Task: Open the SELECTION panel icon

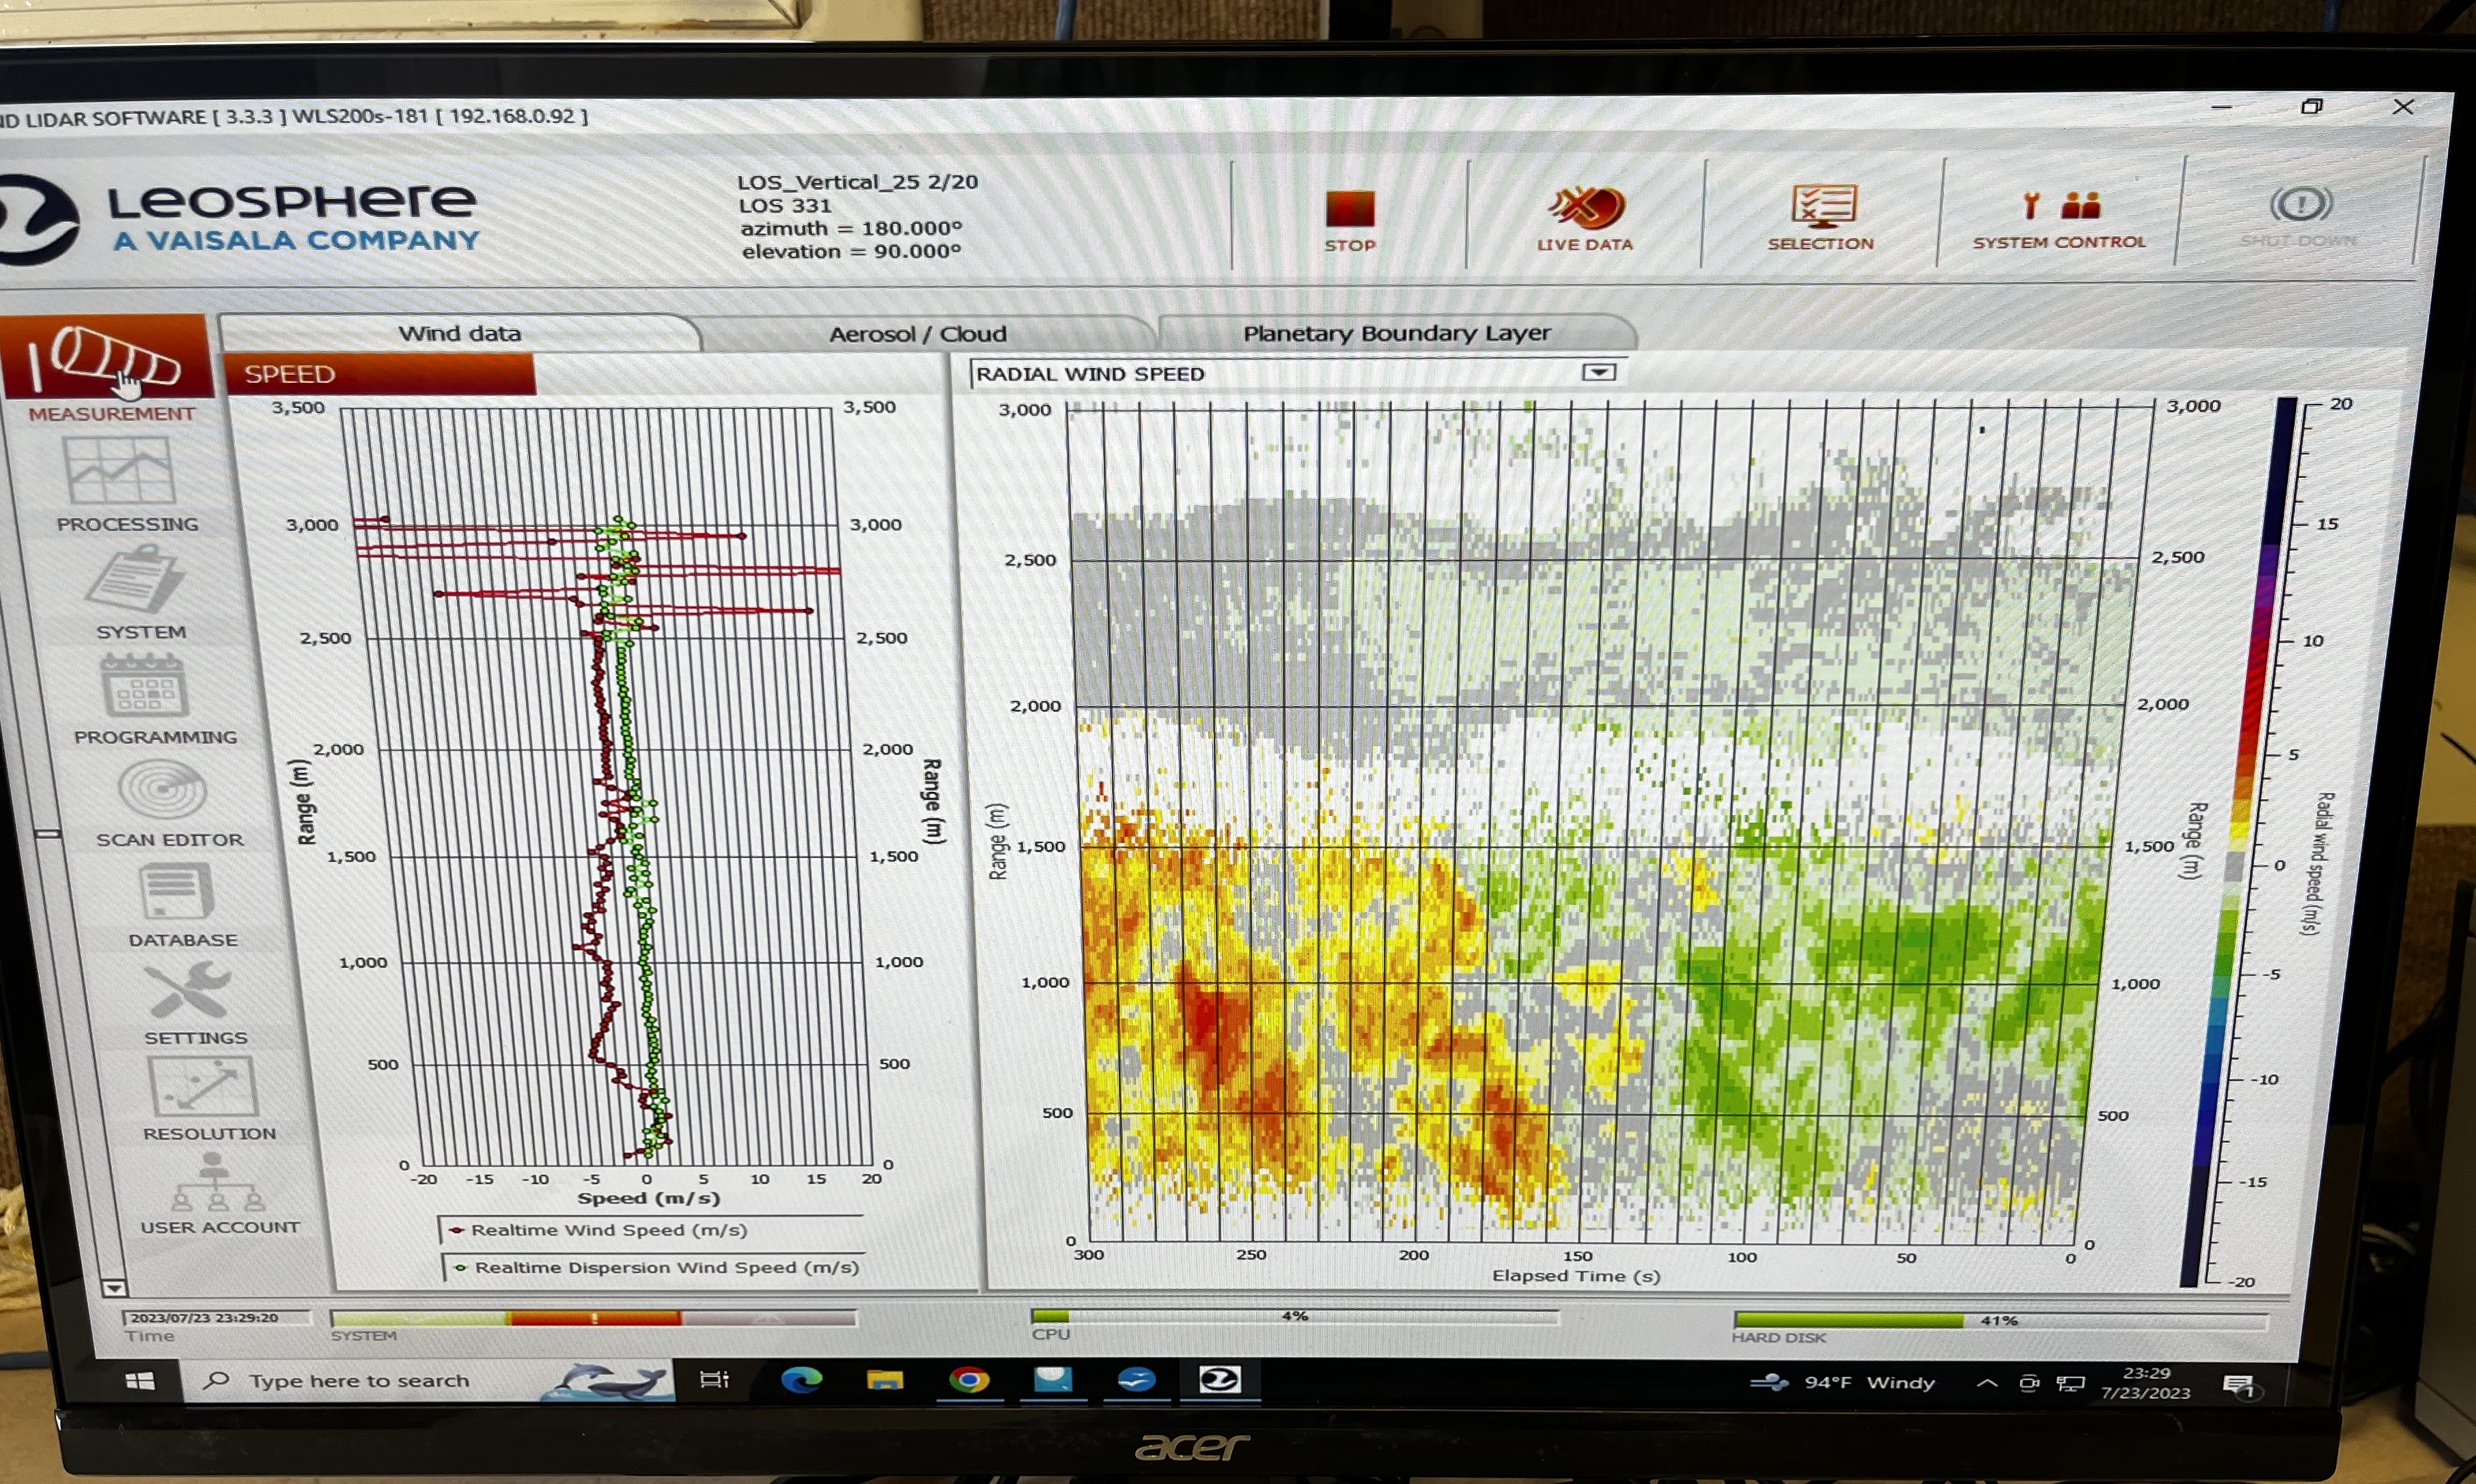Action: click(x=1822, y=207)
